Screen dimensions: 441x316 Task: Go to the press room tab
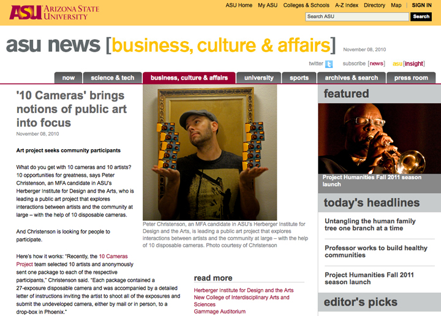(x=411, y=78)
